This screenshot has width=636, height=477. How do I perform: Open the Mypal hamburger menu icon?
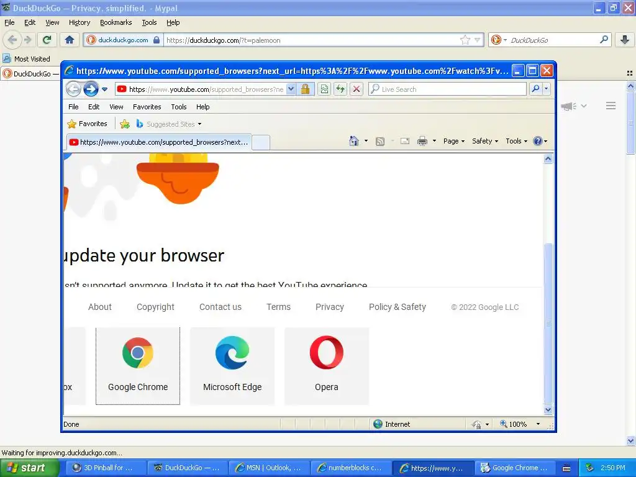(611, 106)
